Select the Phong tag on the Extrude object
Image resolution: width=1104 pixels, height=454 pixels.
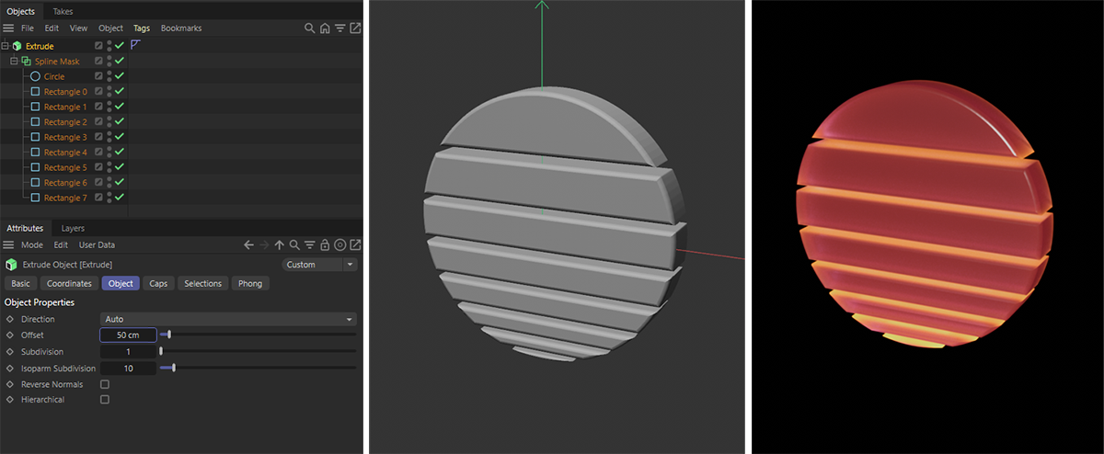tap(134, 45)
